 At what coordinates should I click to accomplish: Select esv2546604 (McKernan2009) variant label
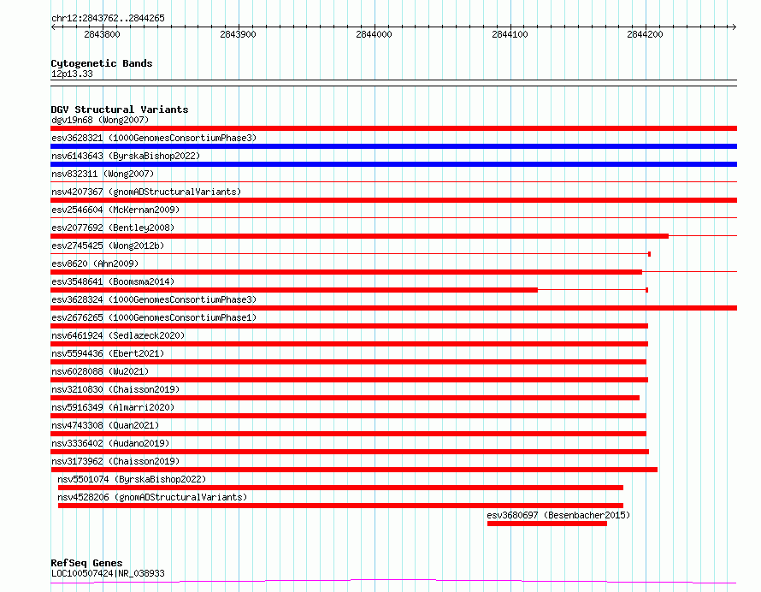[x=115, y=210]
